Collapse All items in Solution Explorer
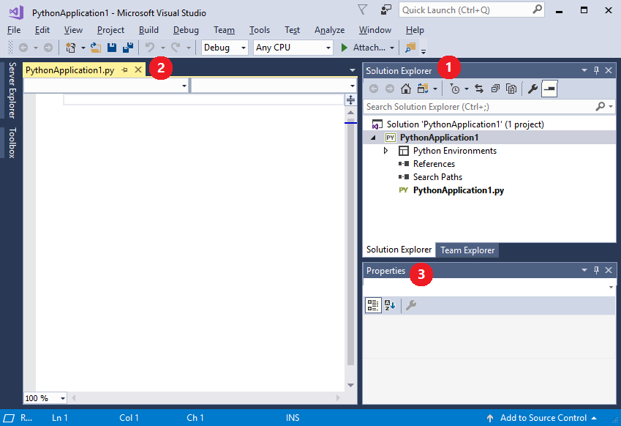 click(494, 88)
